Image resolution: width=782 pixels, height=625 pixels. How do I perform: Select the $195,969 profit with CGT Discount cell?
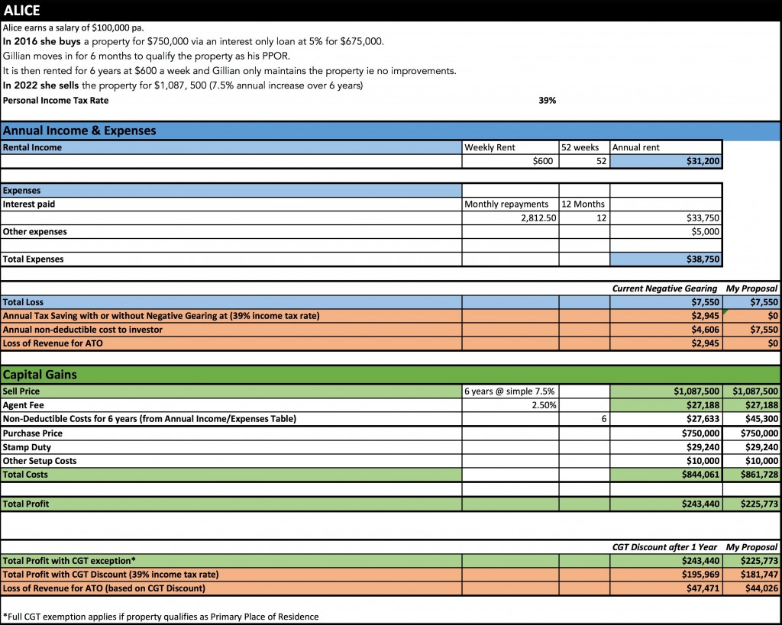click(x=698, y=574)
